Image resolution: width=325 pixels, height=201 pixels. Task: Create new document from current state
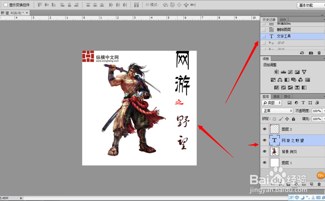coord(302,53)
